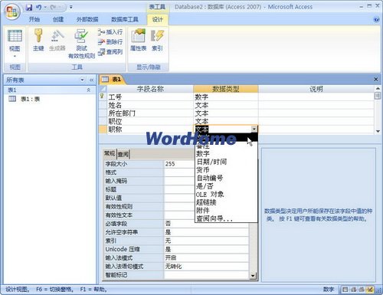
Task: Click field grid scrollbar up arrow
Action: 378,89
